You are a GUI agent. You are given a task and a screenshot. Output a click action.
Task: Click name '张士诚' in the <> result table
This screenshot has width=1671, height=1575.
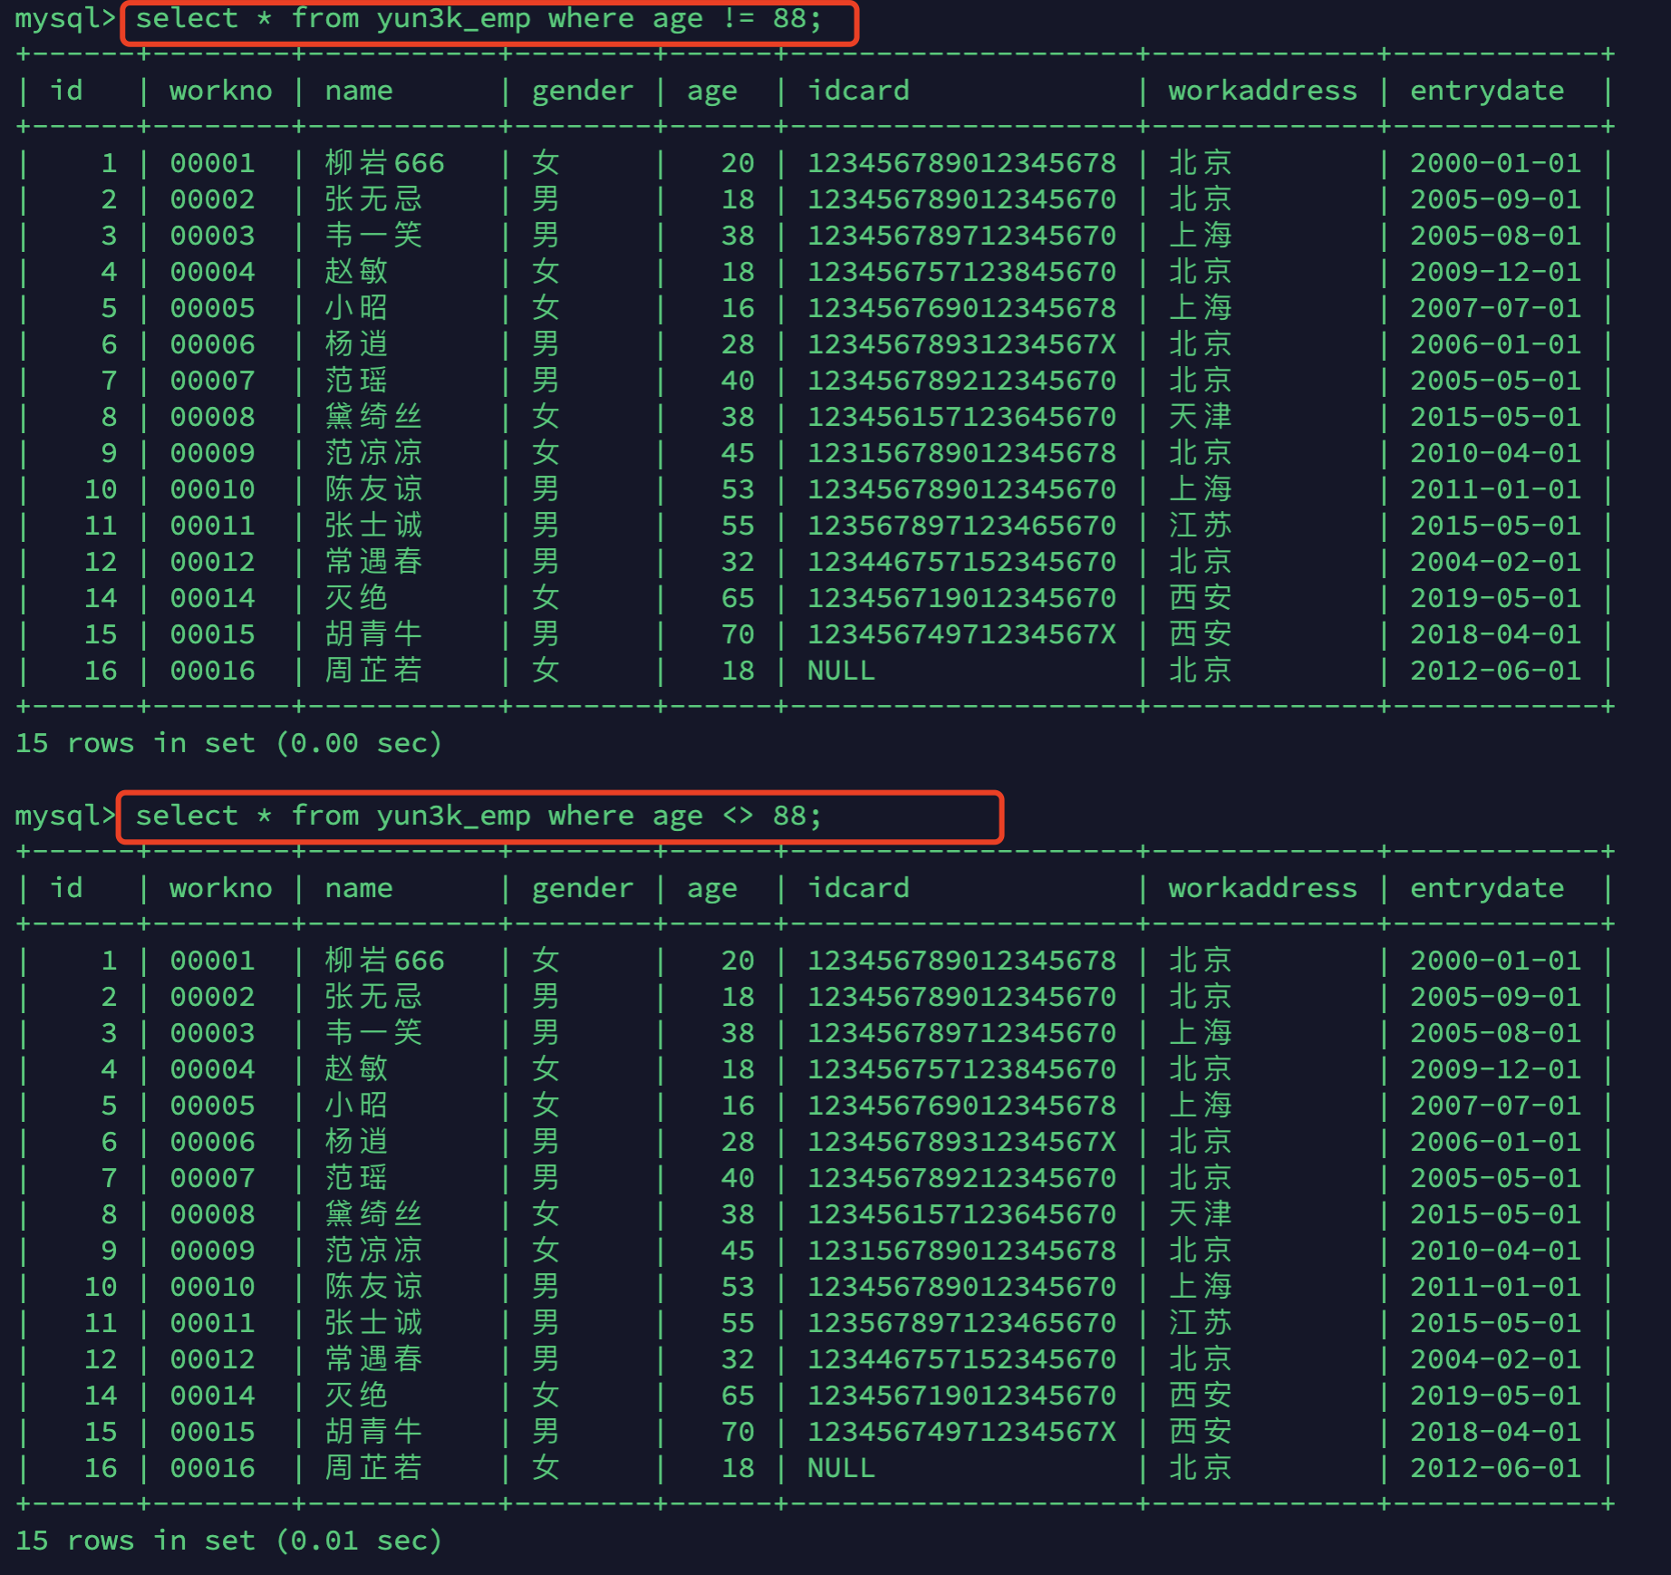pos(373,1323)
